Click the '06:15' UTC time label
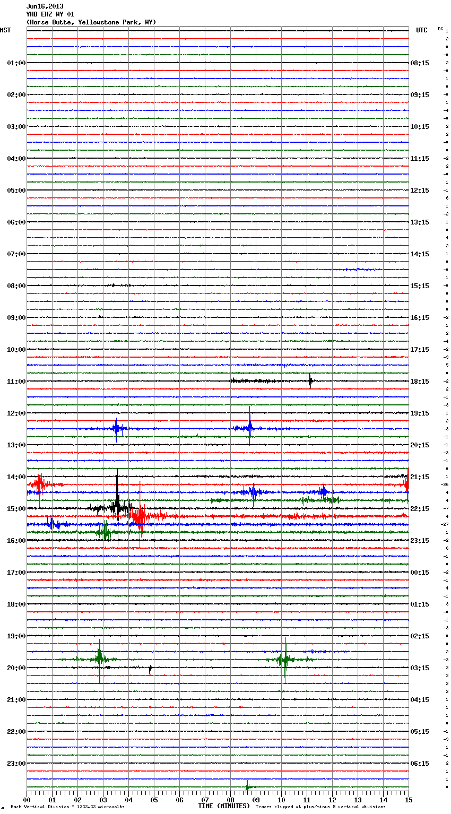 pyautogui.click(x=420, y=764)
